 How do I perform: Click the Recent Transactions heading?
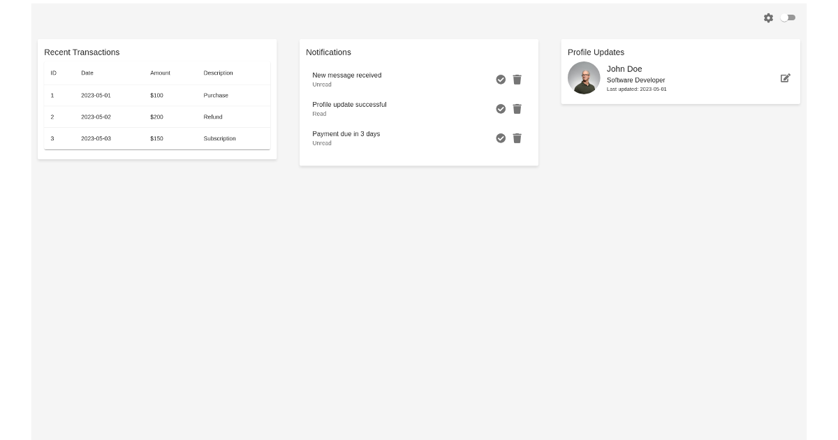tap(82, 52)
